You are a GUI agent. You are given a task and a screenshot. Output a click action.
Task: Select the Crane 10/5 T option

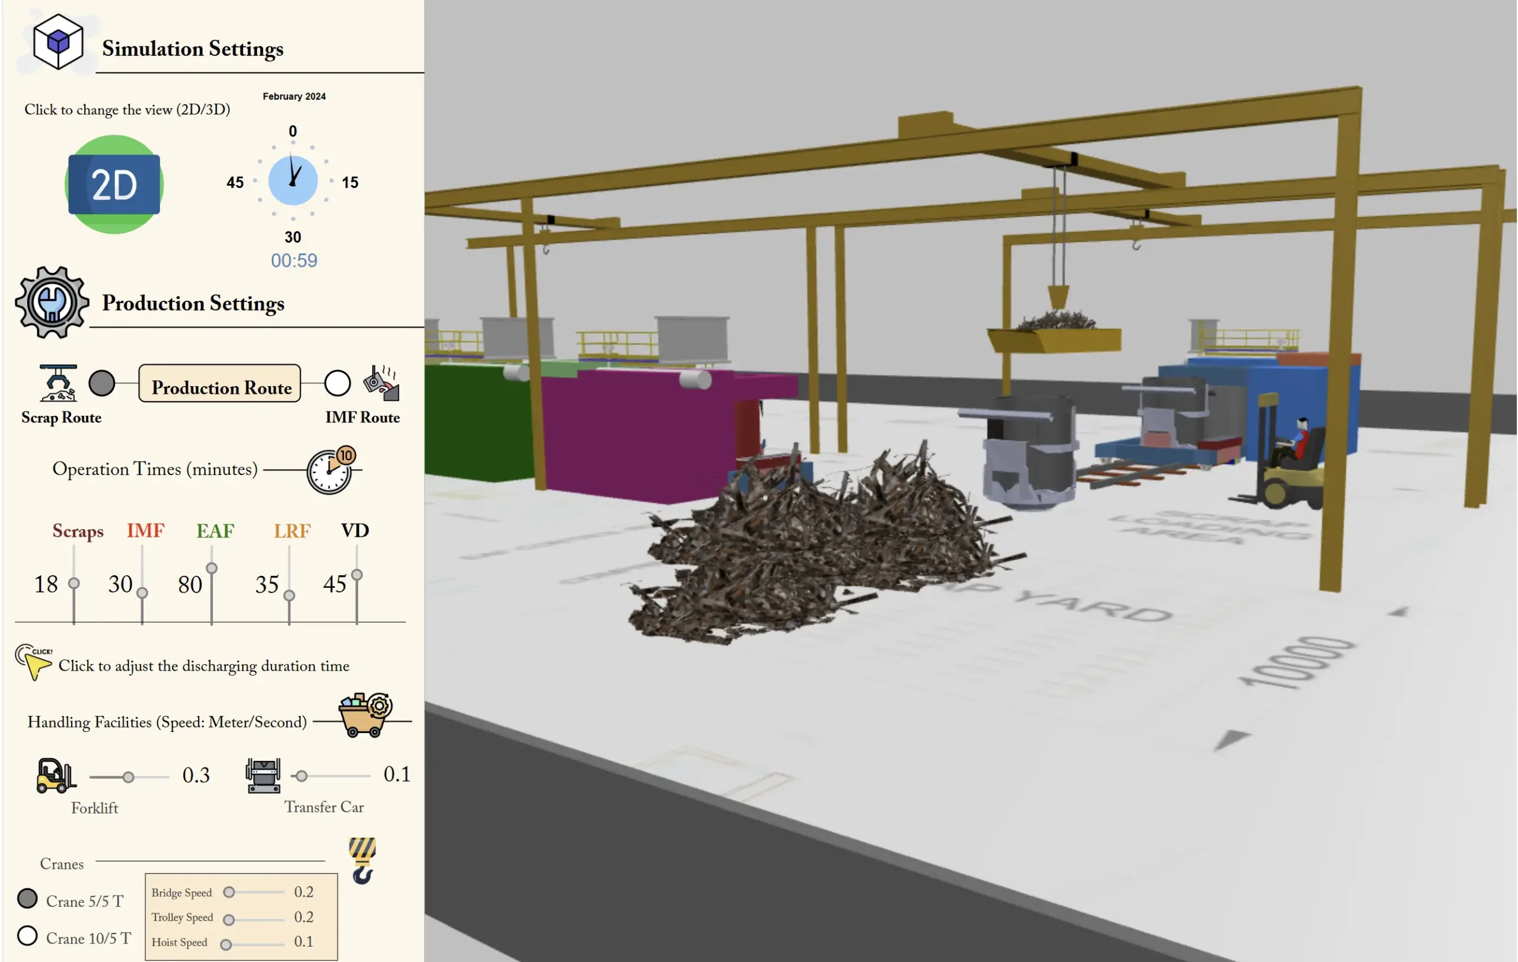click(27, 935)
